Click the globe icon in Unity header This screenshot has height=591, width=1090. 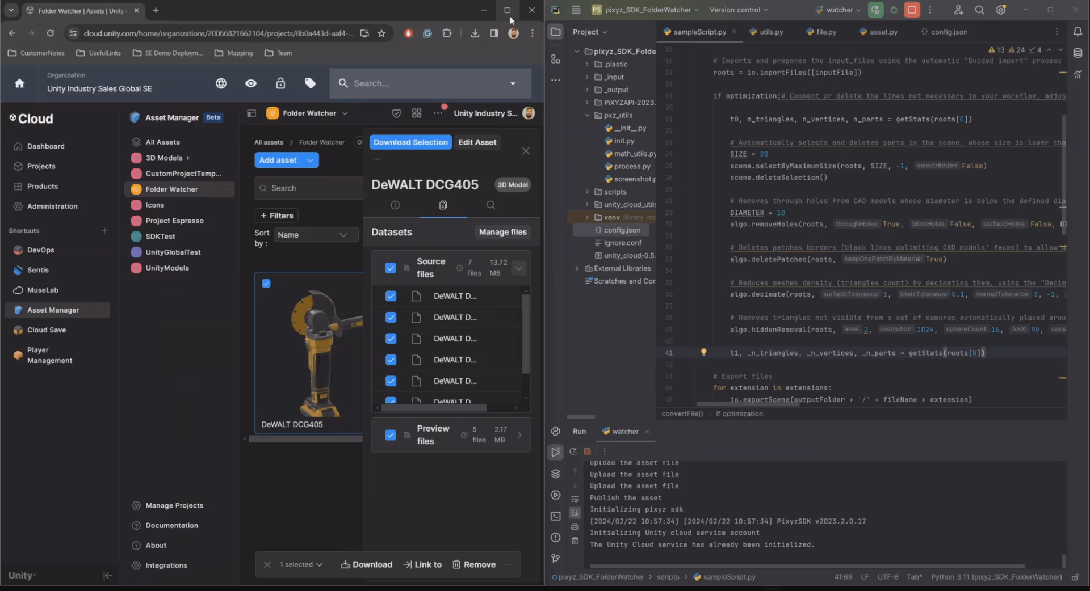[x=221, y=83]
